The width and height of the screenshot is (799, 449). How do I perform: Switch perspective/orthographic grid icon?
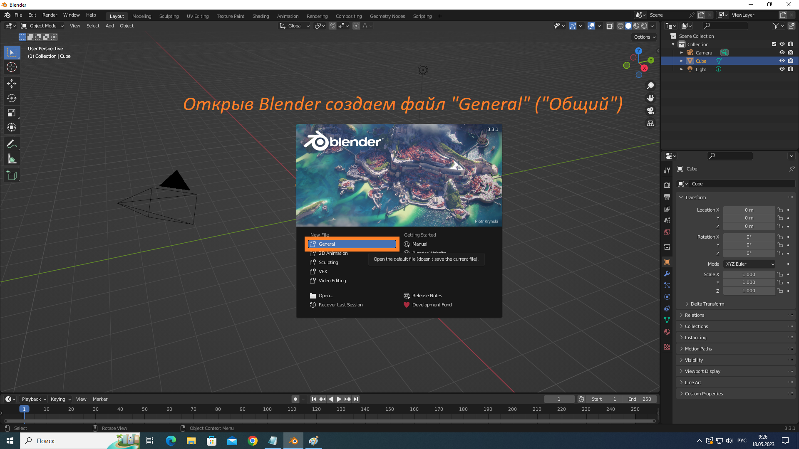click(650, 123)
